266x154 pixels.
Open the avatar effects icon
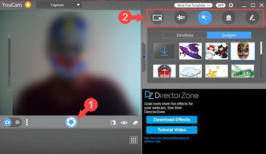coord(228,17)
